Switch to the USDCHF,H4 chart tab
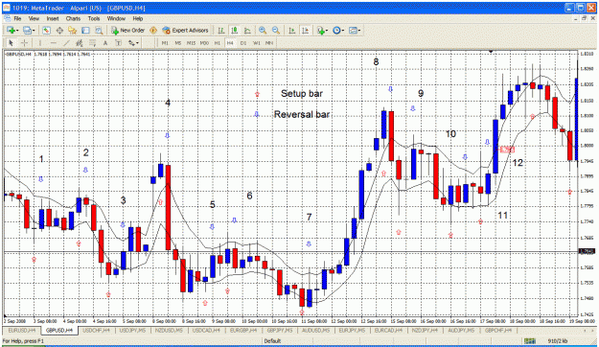This screenshot has height=347, width=599. (96, 330)
